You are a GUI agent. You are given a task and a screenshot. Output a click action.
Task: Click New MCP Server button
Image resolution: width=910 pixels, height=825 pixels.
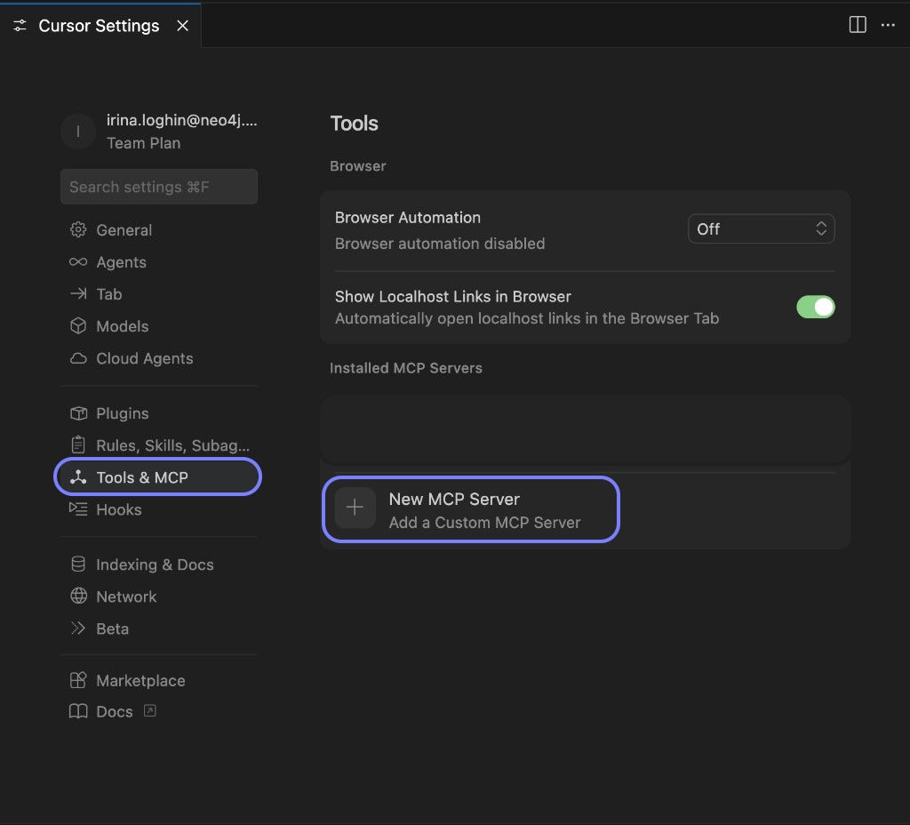tap(470, 507)
